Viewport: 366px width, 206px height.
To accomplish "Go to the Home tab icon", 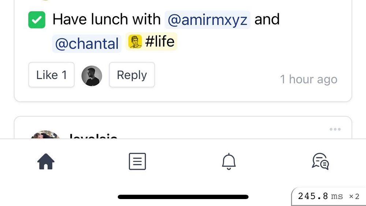I will point(46,161).
